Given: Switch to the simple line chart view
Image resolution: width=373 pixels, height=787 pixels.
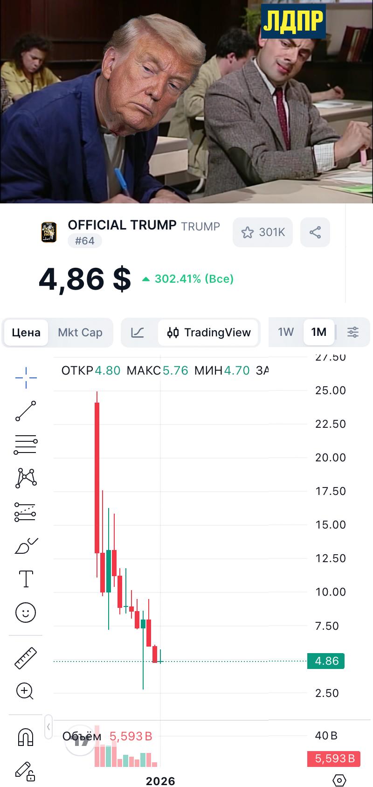Looking at the screenshot, I should (x=138, y=333).
